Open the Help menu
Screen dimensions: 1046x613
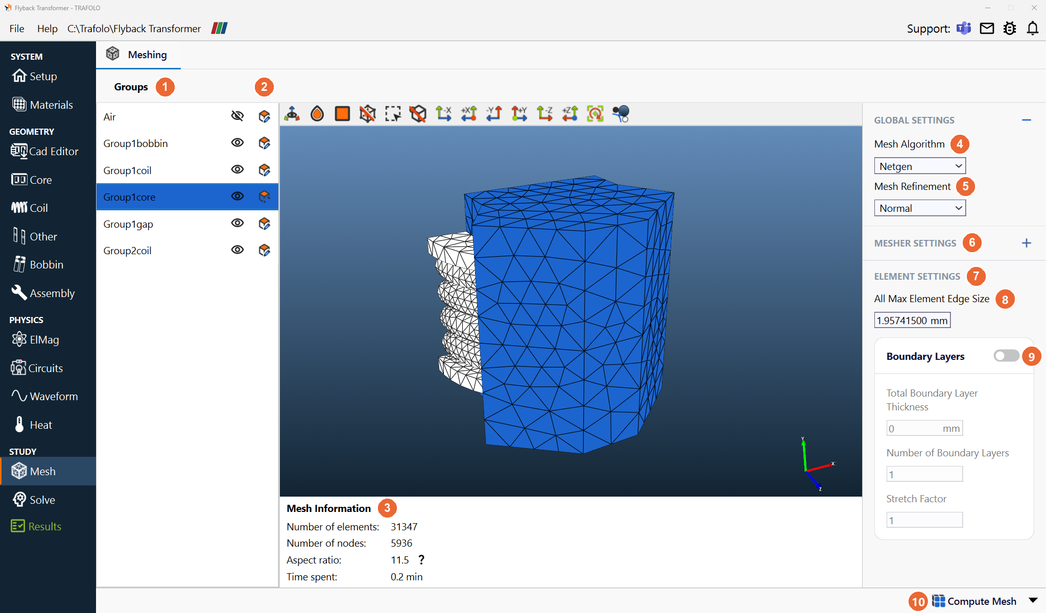coord(47,29)
